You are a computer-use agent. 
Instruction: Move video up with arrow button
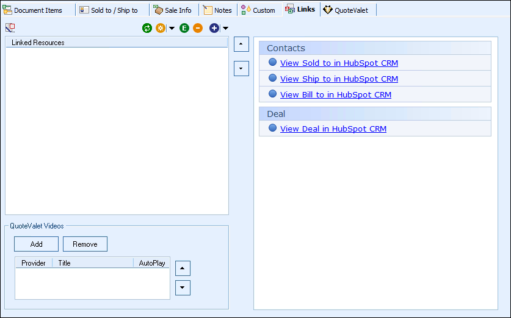(x=183, y=268)
